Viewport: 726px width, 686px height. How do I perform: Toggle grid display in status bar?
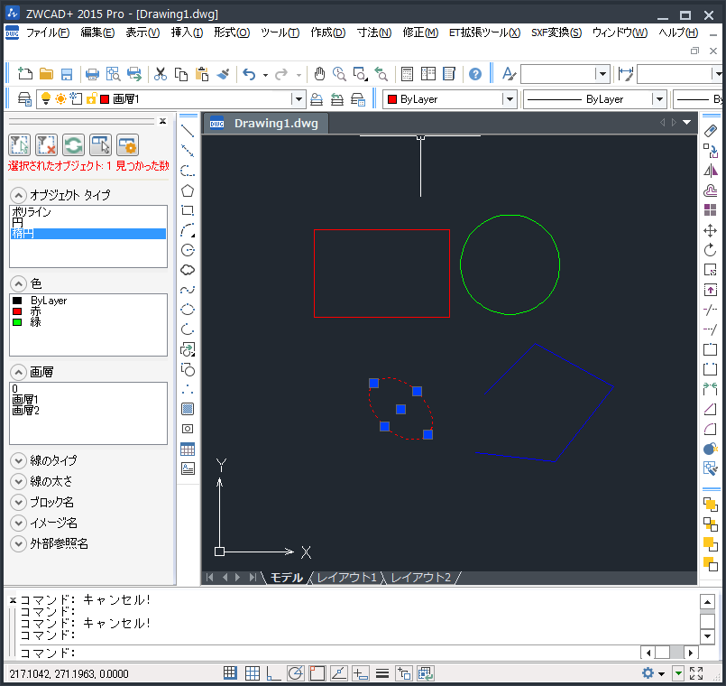click(x=253, y=673)
